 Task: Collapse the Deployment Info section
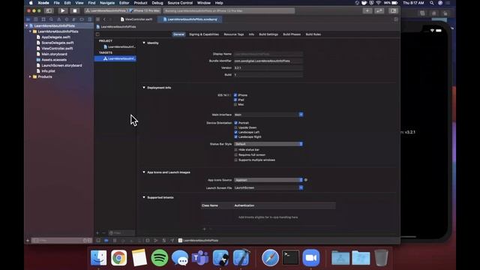[144, 88]
